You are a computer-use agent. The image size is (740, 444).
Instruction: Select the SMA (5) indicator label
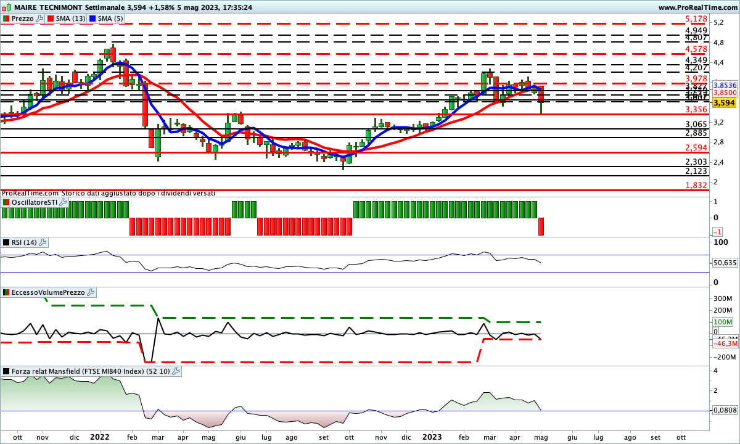coord(110,18)
